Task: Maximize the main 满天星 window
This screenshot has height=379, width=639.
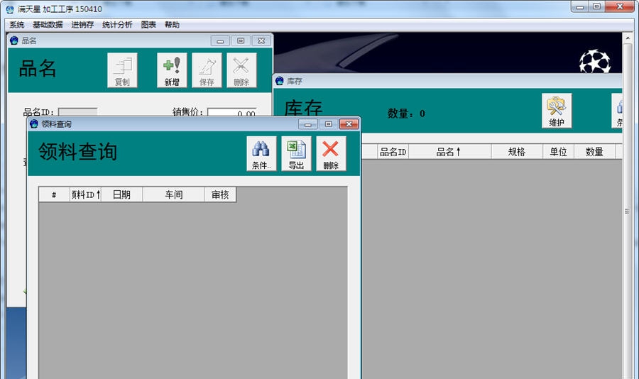Action: 597,6
